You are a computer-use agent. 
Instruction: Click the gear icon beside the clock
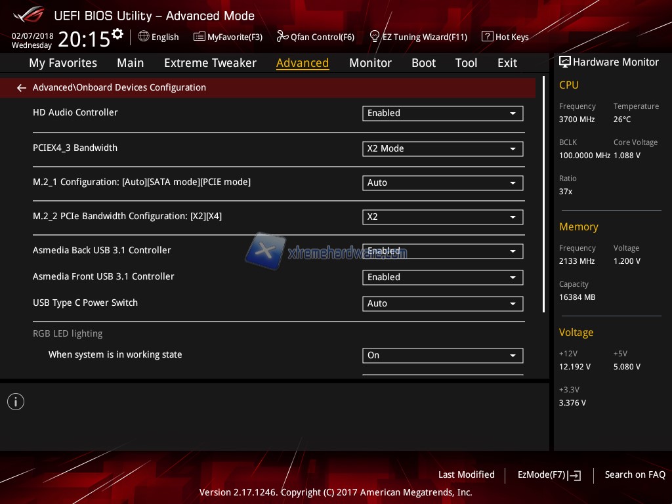click(x=117, y=33)
